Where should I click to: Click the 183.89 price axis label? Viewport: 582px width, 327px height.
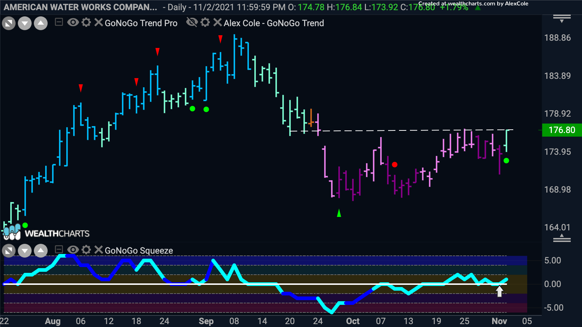point(557,76)
